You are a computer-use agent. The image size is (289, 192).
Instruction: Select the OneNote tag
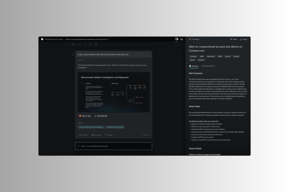[193, 56]
